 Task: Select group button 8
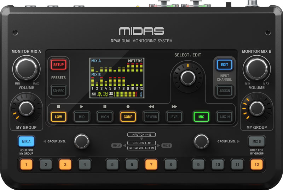(171, 165)
